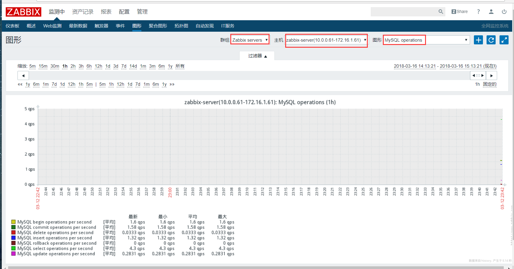Go to 事件 submenu
The image size is (514, 269).
(x=120, y=26)
